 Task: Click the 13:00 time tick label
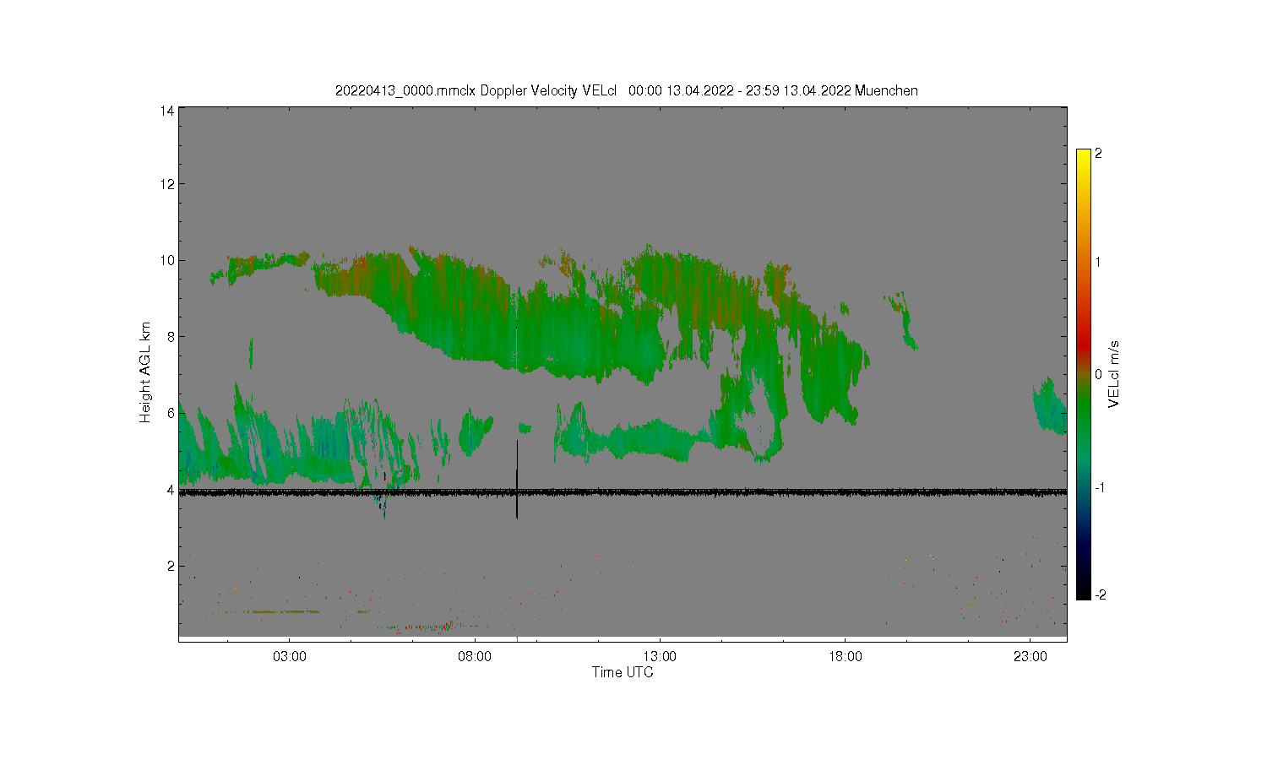coord(660,656)
